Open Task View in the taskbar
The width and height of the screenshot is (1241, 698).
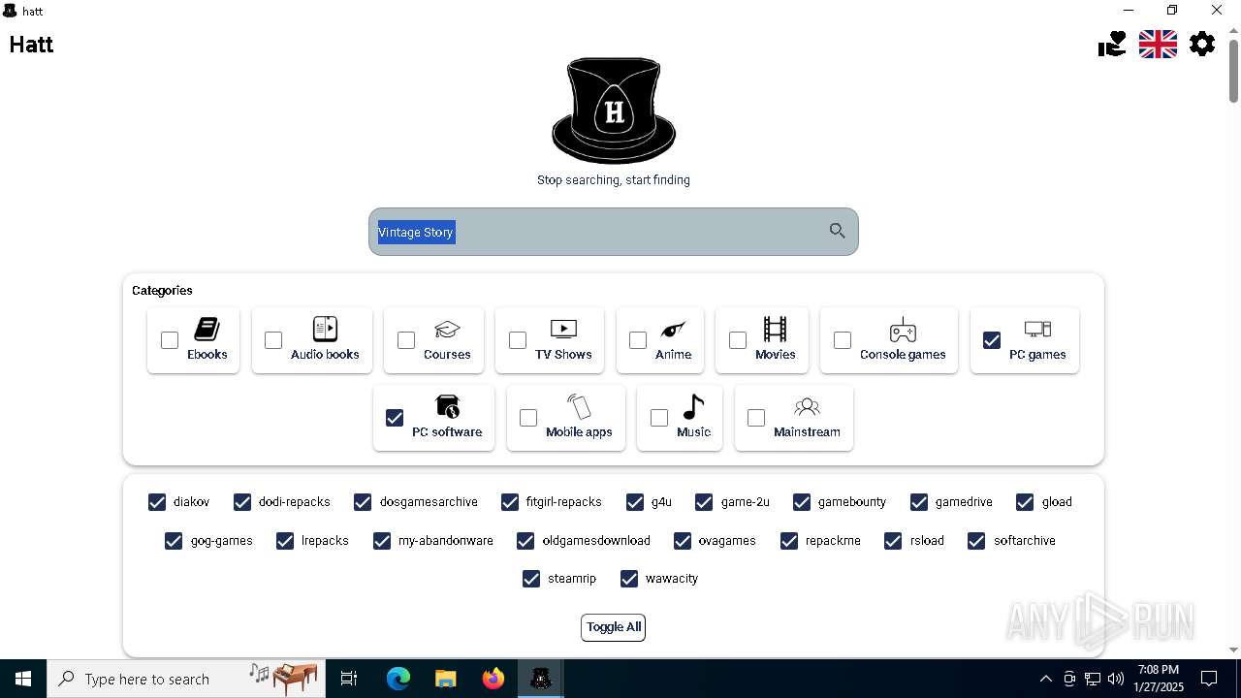click(349, 679)
